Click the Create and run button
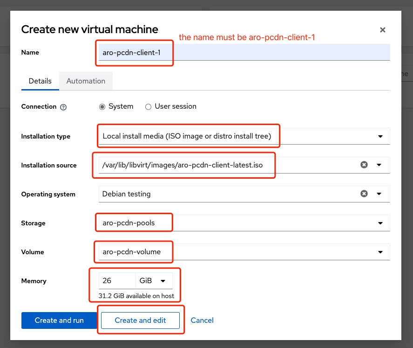Viewport: 413px width, 348px height. coord(59,320)
